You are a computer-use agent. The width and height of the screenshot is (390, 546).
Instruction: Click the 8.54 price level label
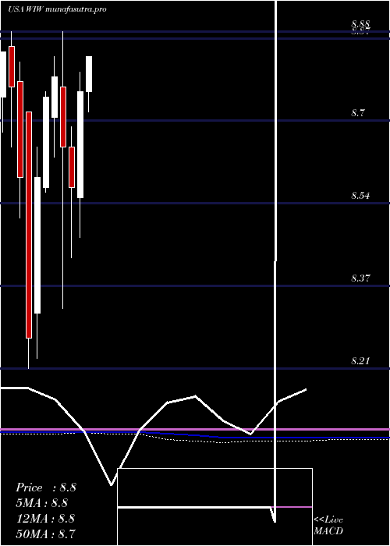pyautogui.click(x=360, y=196)
